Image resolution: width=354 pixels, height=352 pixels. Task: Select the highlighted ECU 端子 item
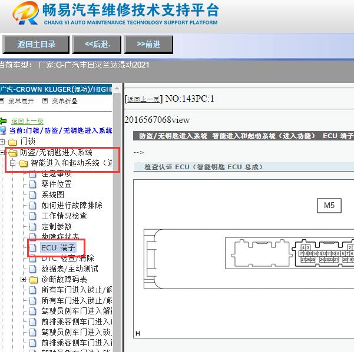(x=58, y=247)
